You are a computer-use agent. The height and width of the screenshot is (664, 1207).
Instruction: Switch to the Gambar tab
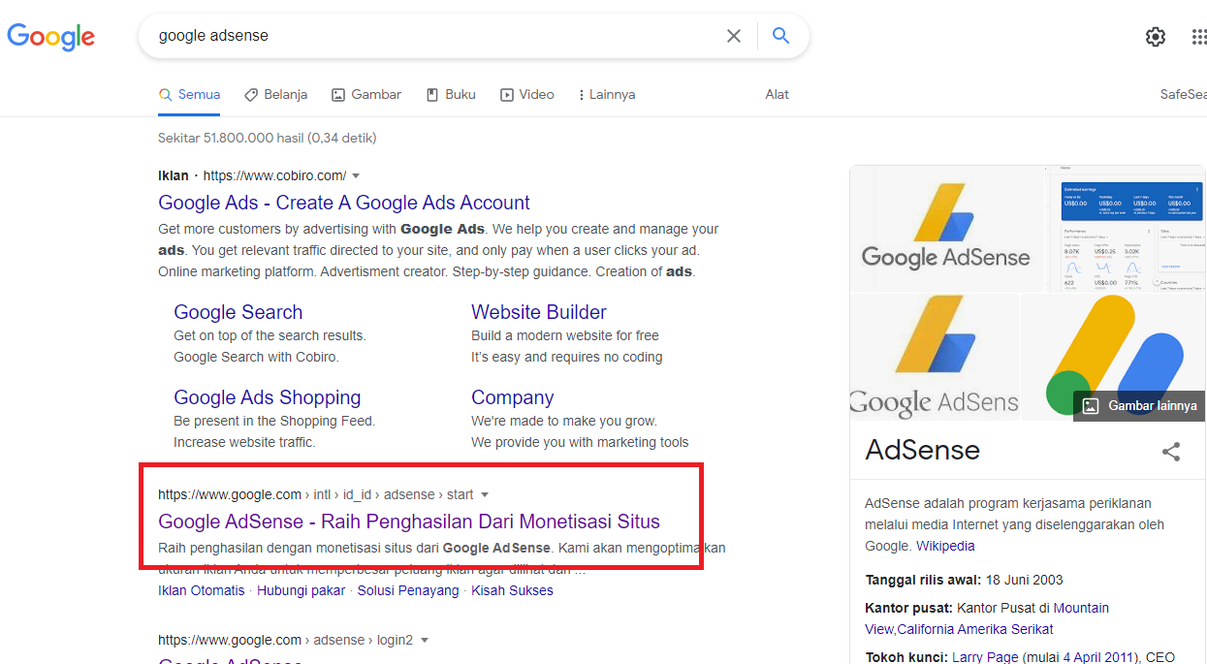[366, 95]
